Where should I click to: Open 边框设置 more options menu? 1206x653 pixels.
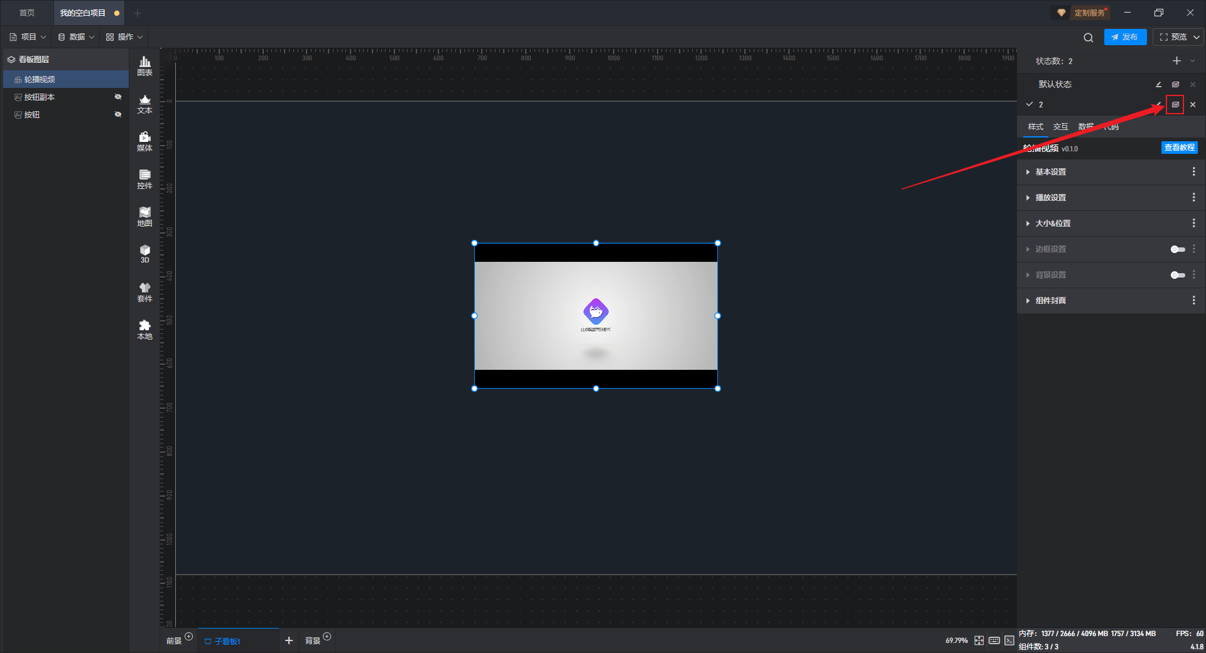[x=1193, y=249]
